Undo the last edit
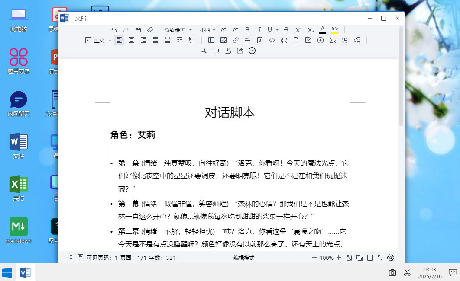This screenshot has width=460, height=281. pyautogui.click(x=114, y=30)
